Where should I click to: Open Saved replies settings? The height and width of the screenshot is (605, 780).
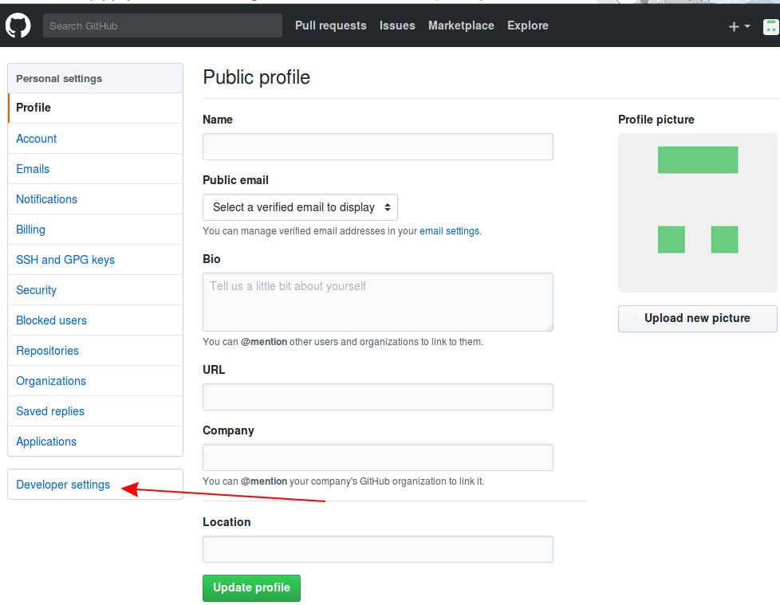click(x=96, y=411)
